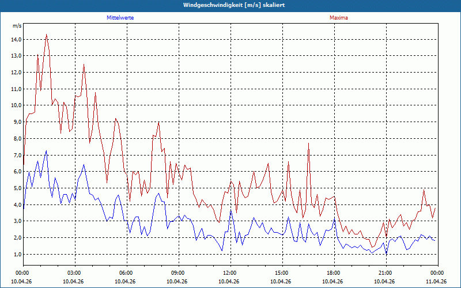
Task: Click the '2,0' y-axis value
Action: tap(18, 237)
